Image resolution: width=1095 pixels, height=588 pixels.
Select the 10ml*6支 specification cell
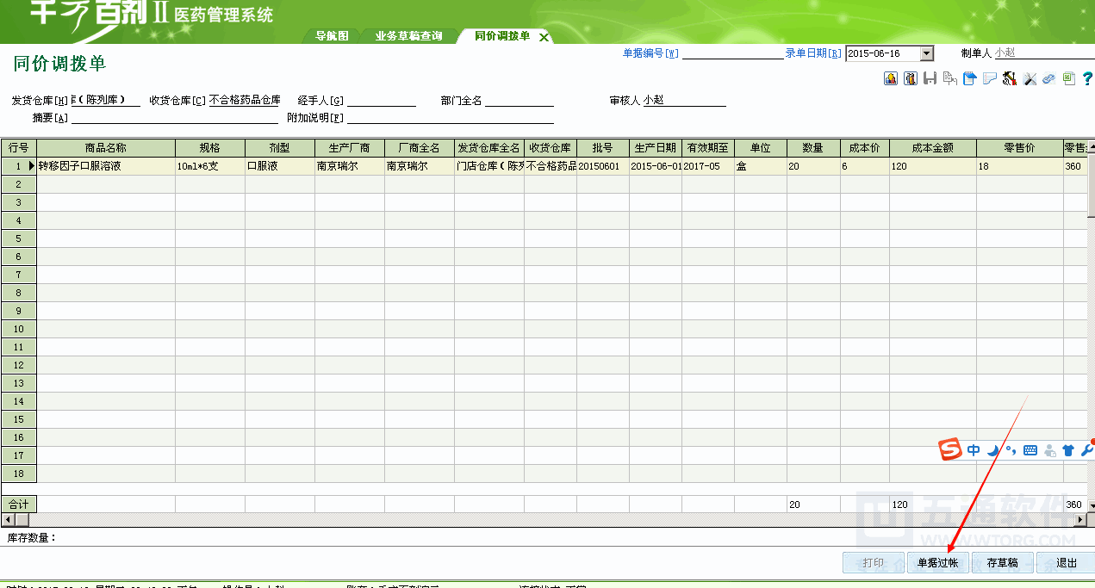pyautogui.click(x=210, y=166)
